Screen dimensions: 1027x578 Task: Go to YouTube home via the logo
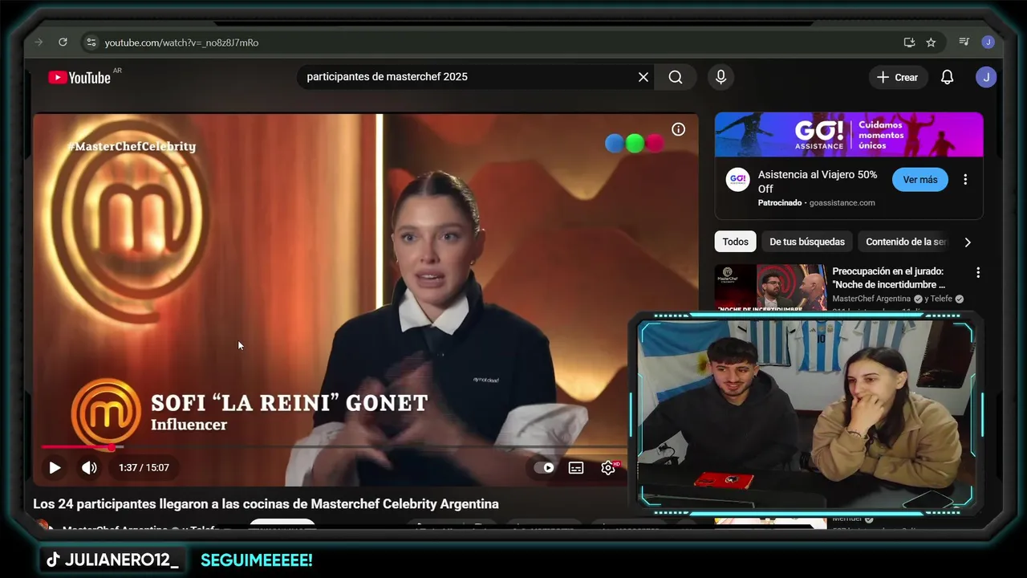pyautogui.click(x=79, y=77)
